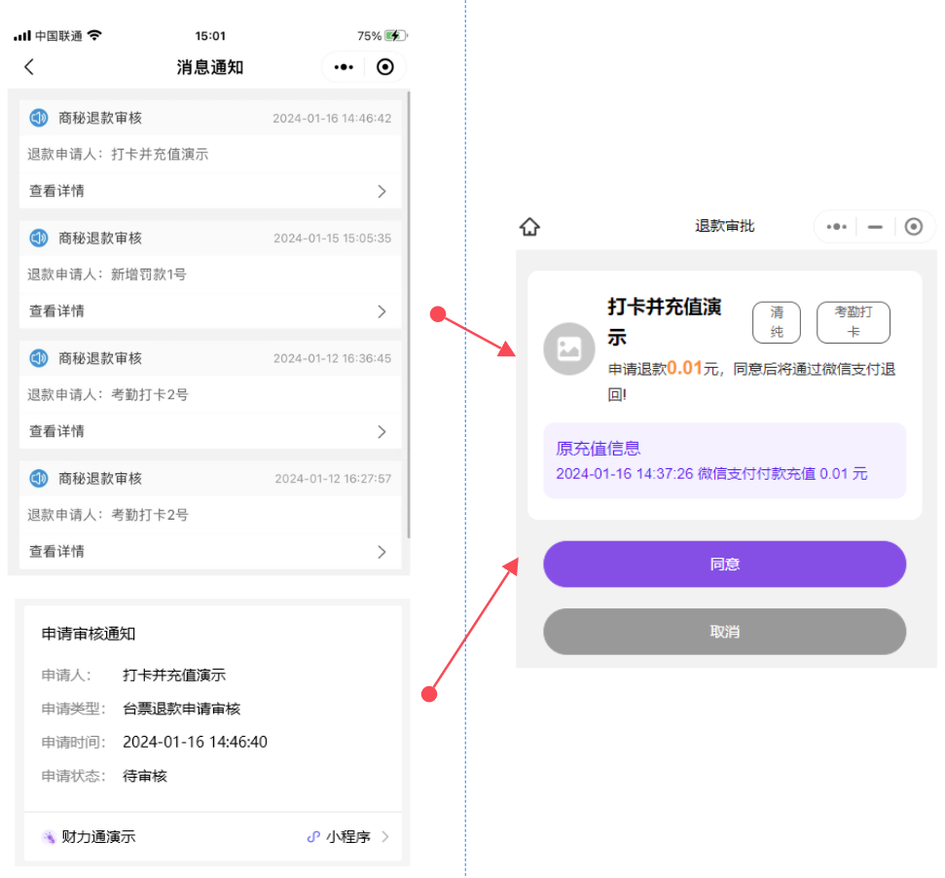Viewport: 945px width, 878px height.
Task: Tap the 申请时间 value 2024-01-16 14:46:40
Action: (195, 742)
